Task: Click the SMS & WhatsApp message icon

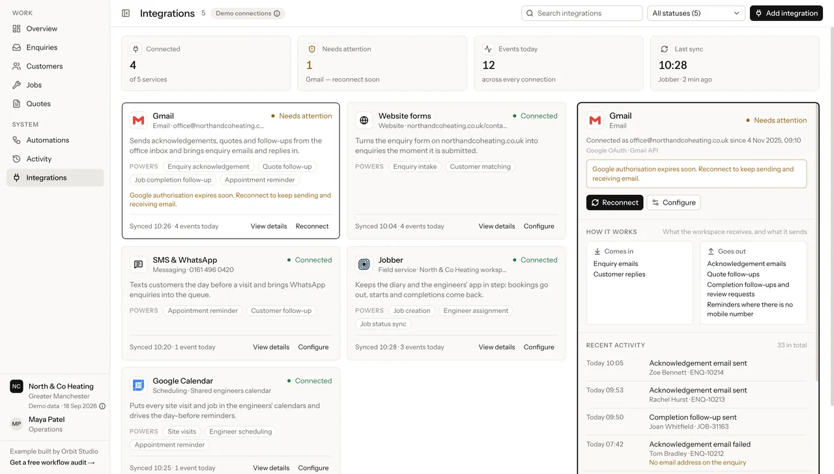Action: pos(138,264)
